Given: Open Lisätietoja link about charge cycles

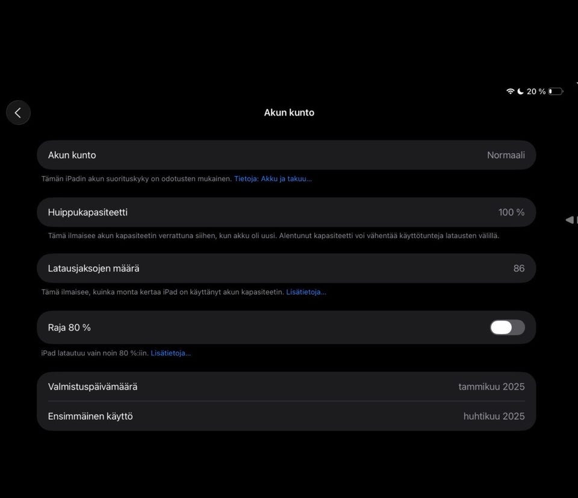Looking at the screenshot, I should pos(306,292).
